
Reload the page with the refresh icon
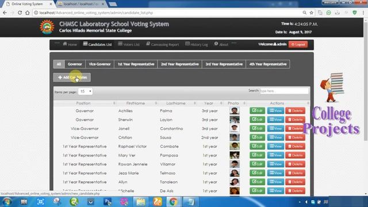[x=20, y=13]
